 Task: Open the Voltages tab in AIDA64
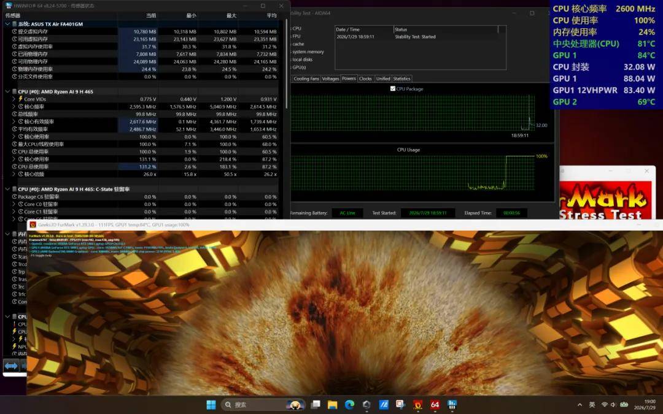(330, 79)
